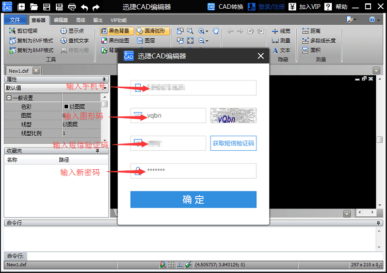Click the captcha code input field
The height and width of the screenshot is (273, 387).
pos(168,116)
